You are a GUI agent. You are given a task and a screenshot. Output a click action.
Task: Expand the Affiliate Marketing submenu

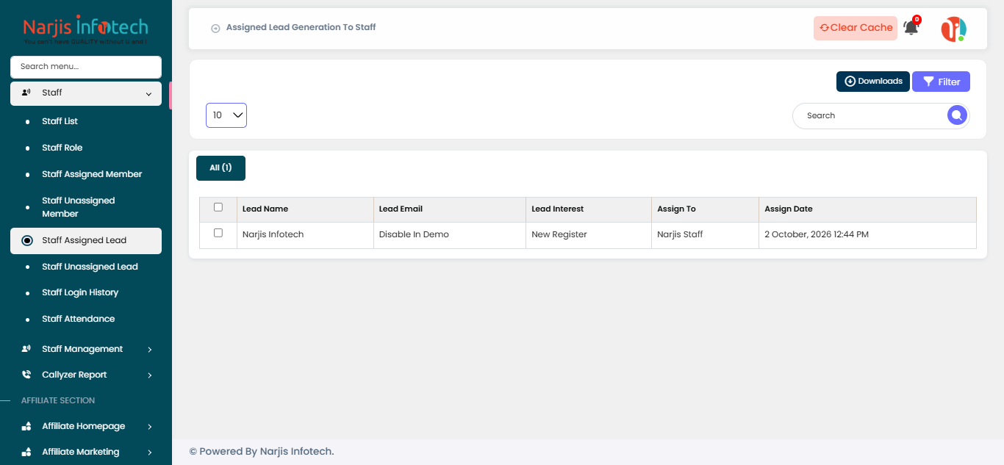(149, 453)
